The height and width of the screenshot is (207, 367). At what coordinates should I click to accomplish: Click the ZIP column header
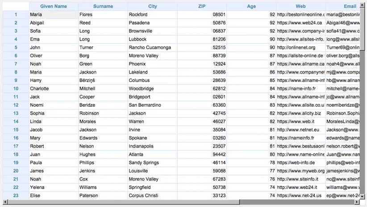(x=202, y=6)
